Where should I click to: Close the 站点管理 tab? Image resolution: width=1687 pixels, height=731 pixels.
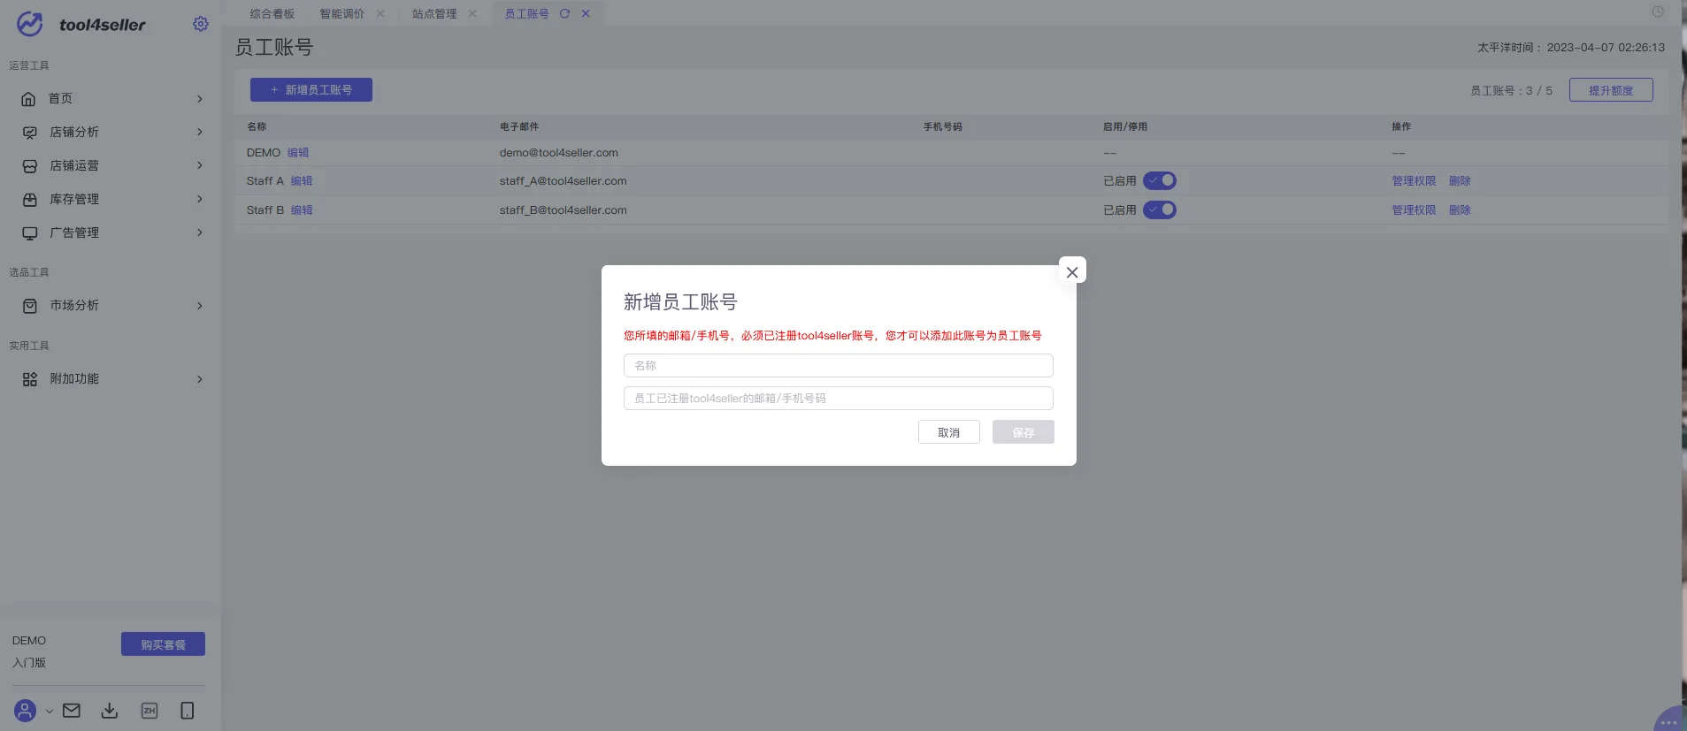click(472, 13)
